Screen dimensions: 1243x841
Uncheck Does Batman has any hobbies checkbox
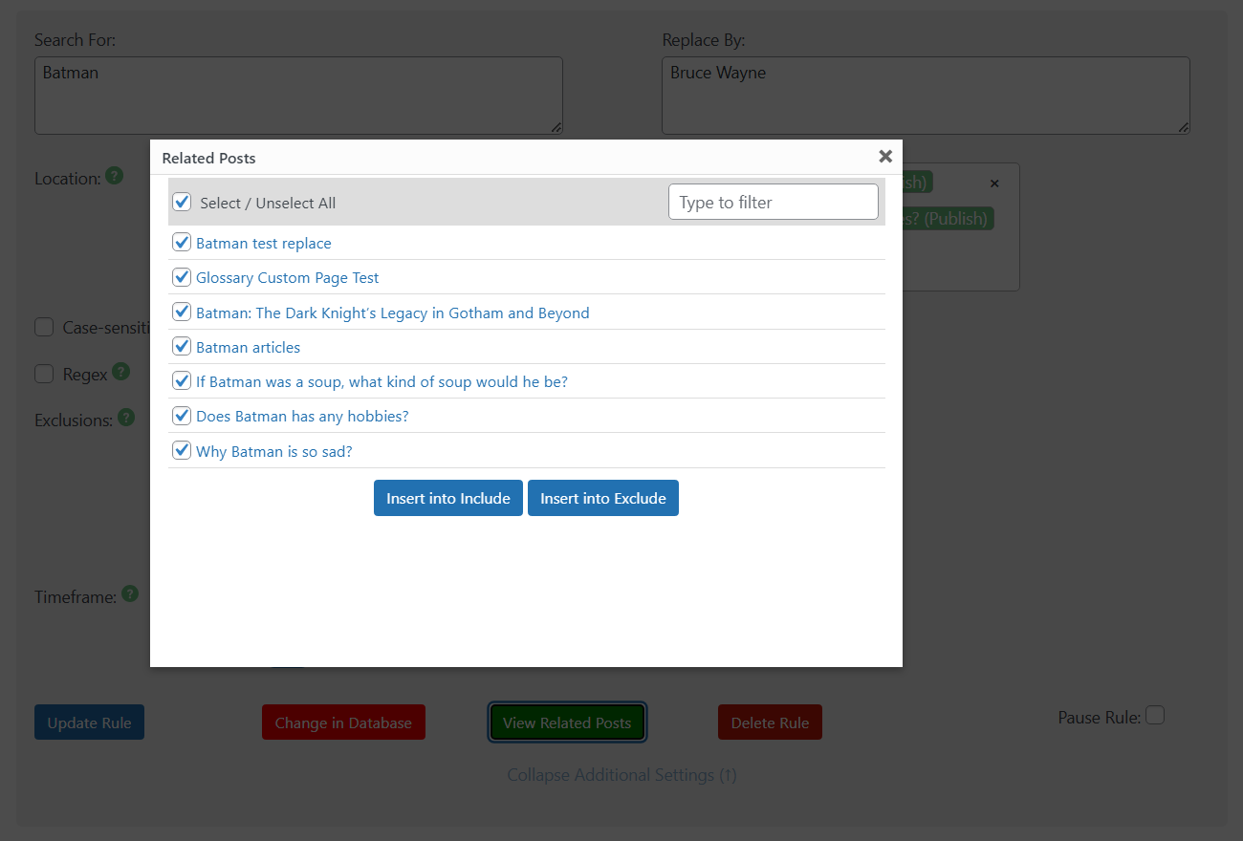182,416
